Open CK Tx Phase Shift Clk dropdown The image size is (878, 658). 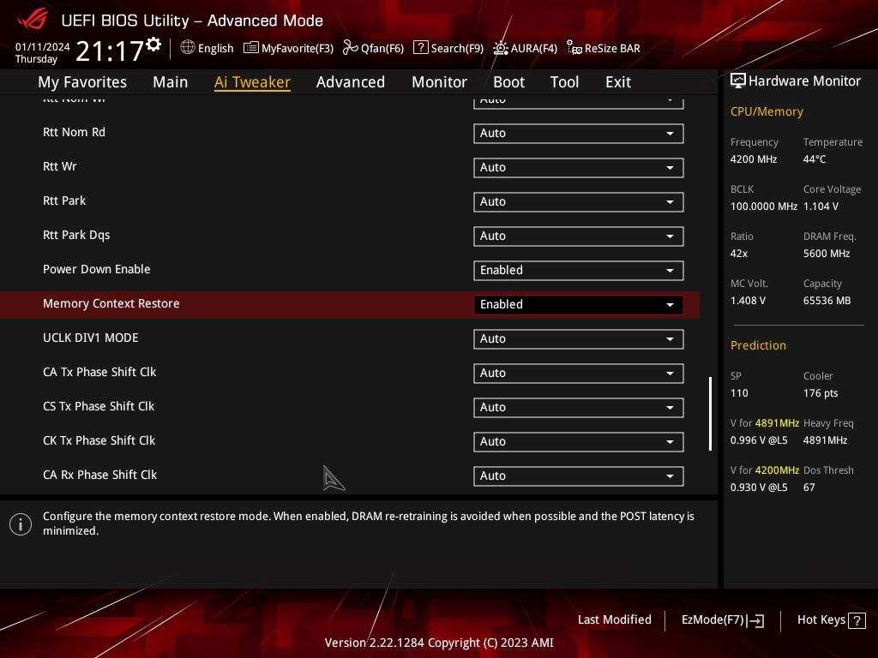pos(578,441)
